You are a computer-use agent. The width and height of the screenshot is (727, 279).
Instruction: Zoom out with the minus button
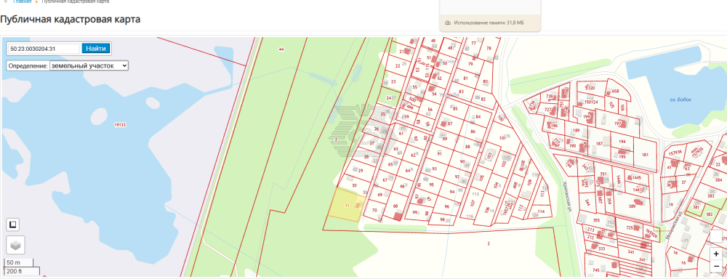point(717,267)
